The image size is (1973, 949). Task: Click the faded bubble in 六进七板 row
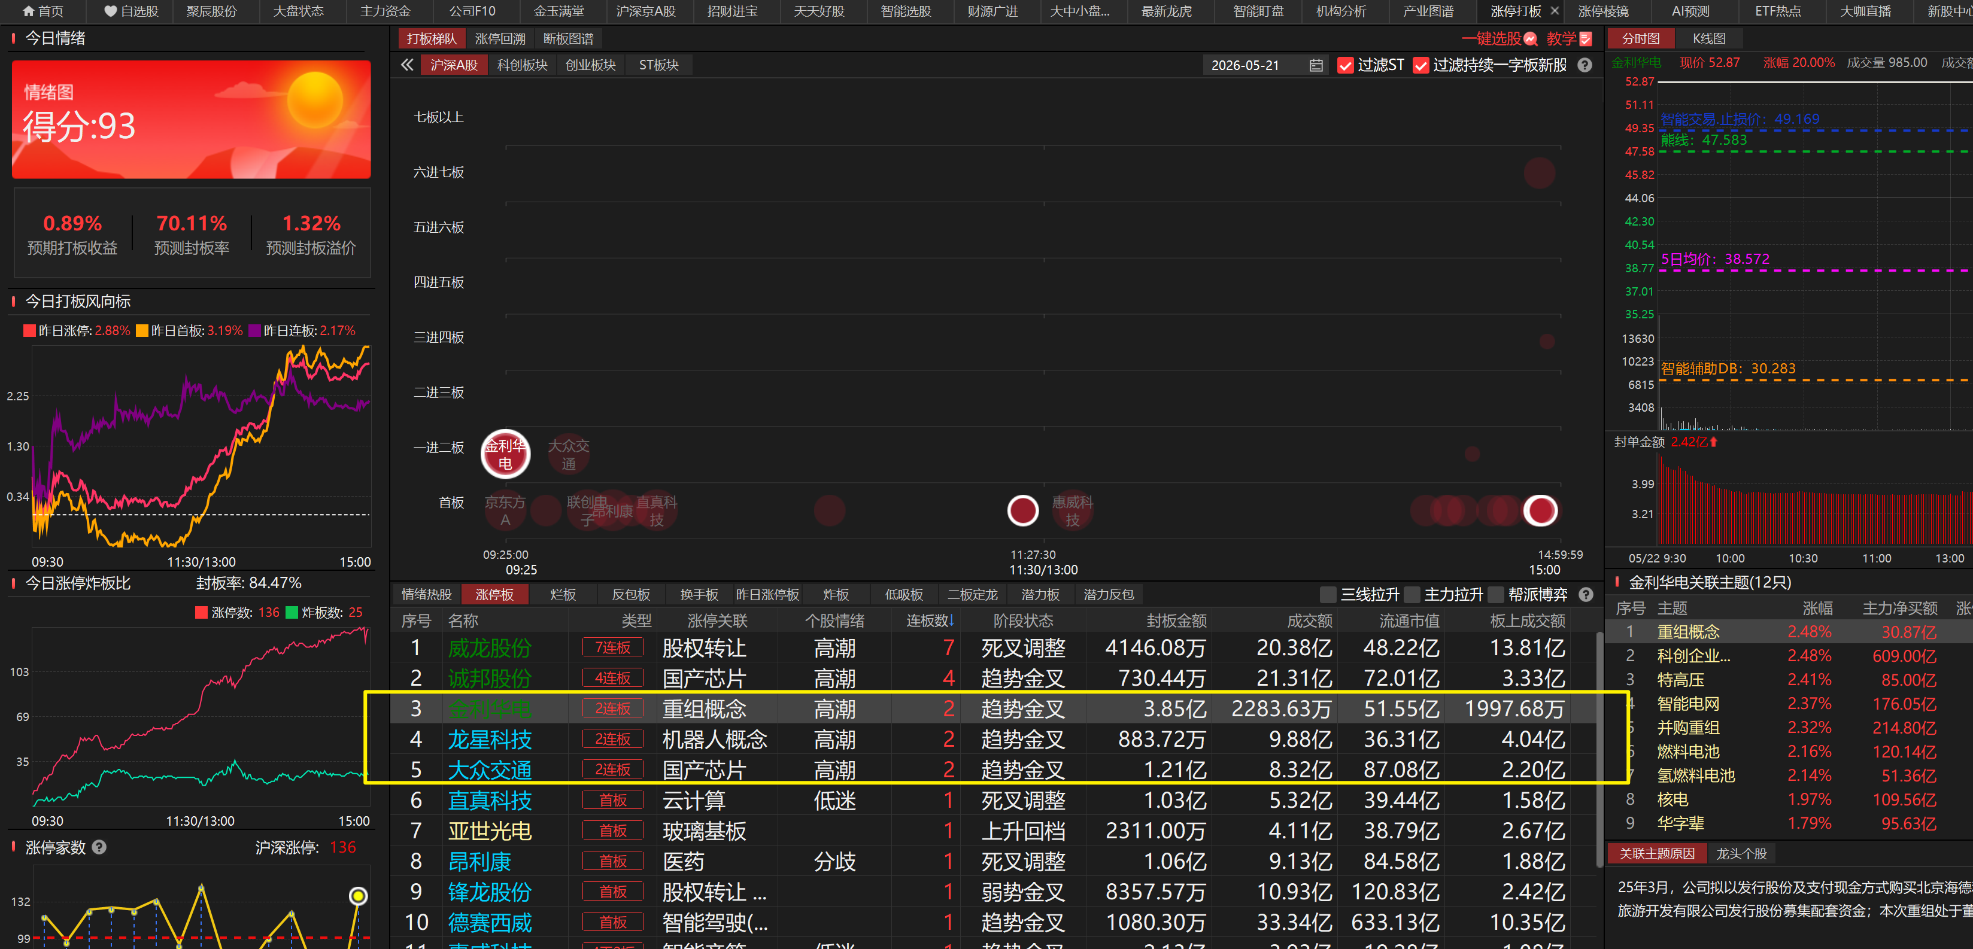[x=1540, y=173]
